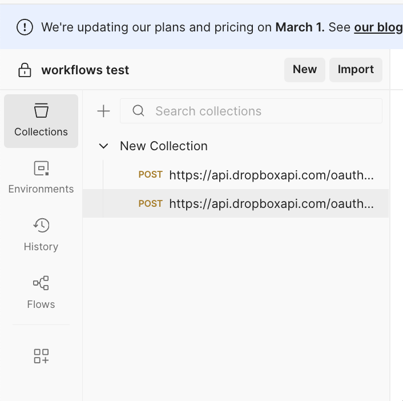Click the configure sidebar grid-plus icon
Screen dimensions: 403x401
coord(41,356)
